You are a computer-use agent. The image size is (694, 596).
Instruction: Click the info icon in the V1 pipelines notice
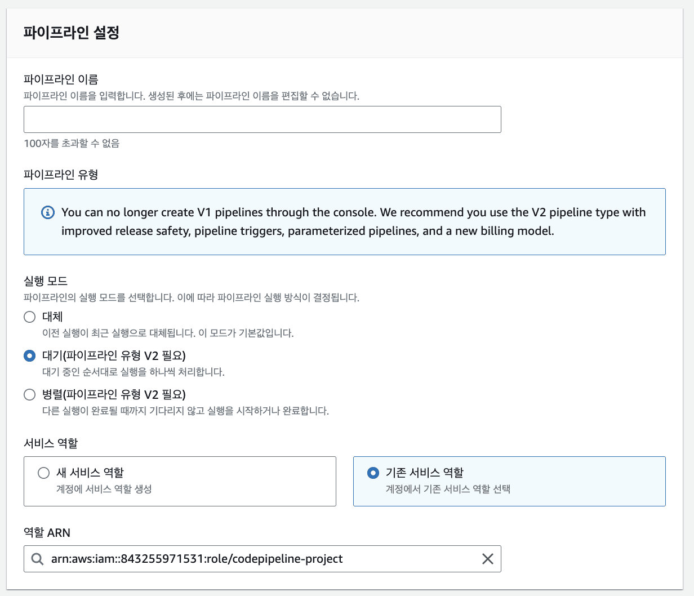(48, 212)
